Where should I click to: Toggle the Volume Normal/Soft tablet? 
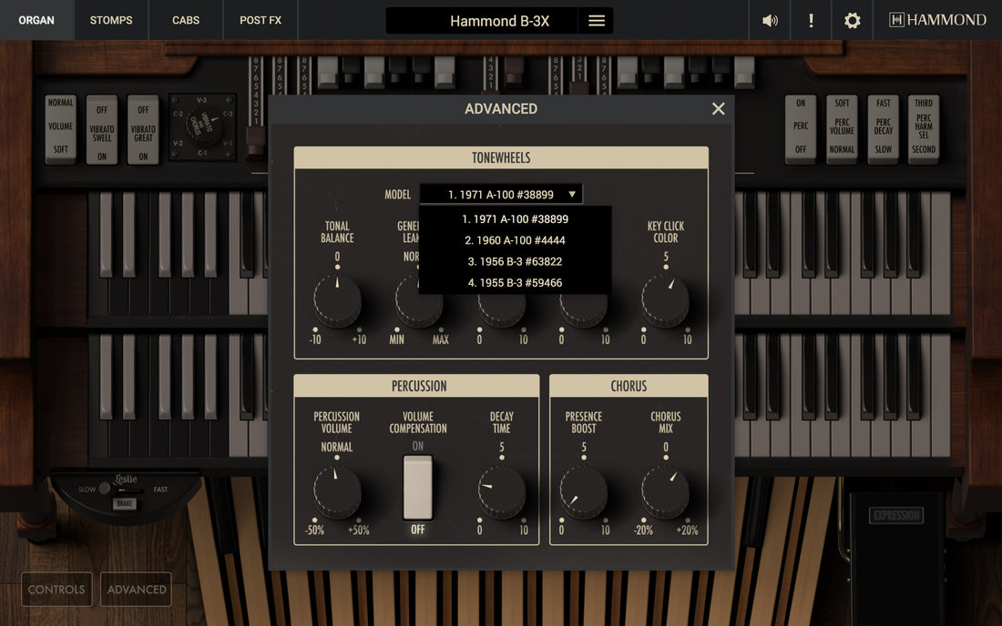(61, 129)
